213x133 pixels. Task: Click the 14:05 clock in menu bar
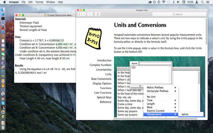point(190,2)
